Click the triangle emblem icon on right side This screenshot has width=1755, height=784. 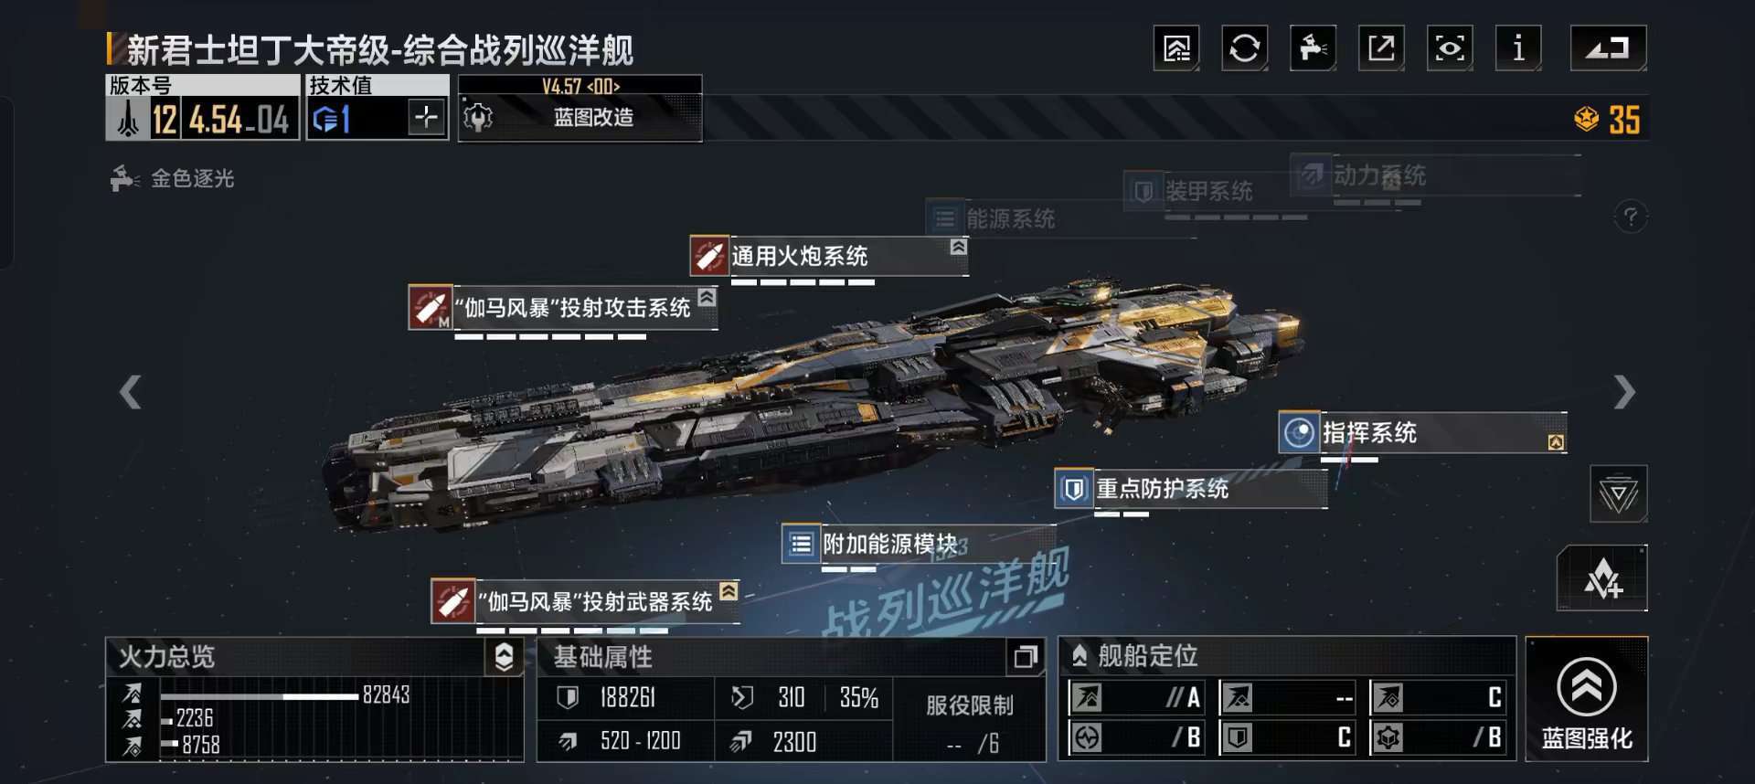(x=1618, y=494)
